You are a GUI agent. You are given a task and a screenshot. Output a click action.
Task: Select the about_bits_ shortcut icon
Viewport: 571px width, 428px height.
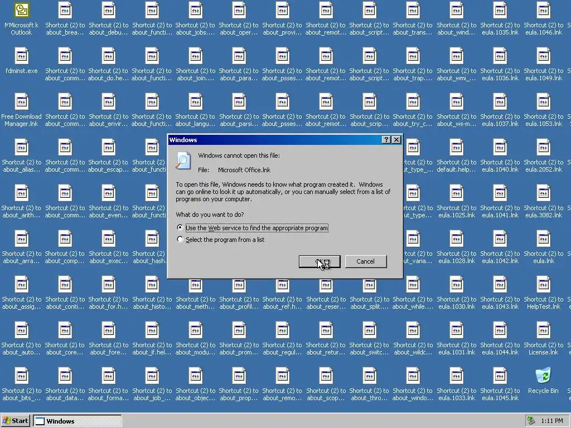pyautogui.click(x=21, y=376)
